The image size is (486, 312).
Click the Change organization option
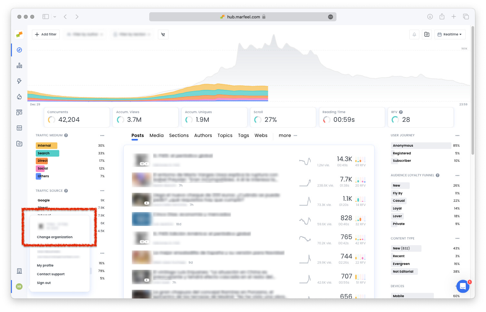[x=54, y=237]
